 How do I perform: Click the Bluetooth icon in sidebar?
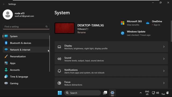point(6,43)
